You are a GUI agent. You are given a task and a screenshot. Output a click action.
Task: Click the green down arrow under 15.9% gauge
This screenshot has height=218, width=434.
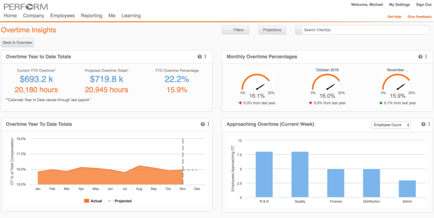point(381,103)
